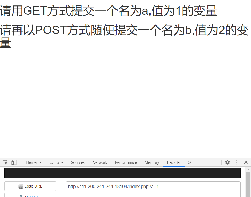Click the text '请再以POST方式随便提交一个名为b,值为2的变量'

pos(124,36)
